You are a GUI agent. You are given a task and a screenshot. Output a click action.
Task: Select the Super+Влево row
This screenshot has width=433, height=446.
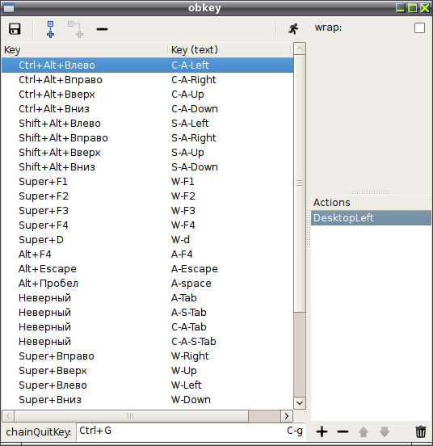coord(147,385)
